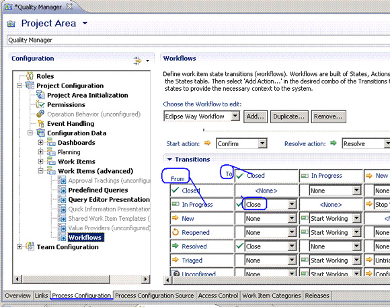Collapse the Project Configuration tree node
Screen dimensions: 390x307
pyautogui.click(x=19, y=86)
